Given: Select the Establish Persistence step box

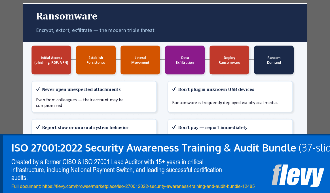Looking at the screenshot, I should point(96,60).
